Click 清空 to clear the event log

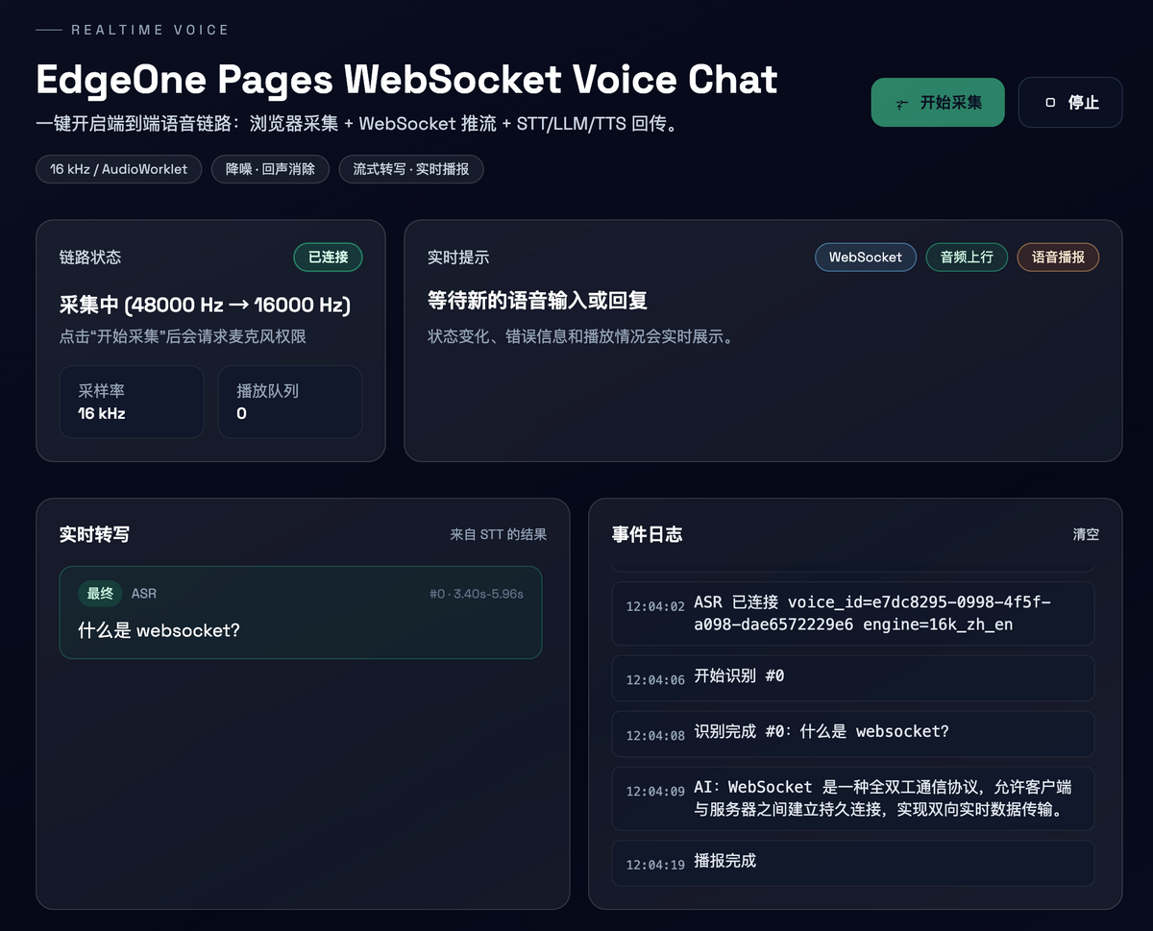[1086, 535]
